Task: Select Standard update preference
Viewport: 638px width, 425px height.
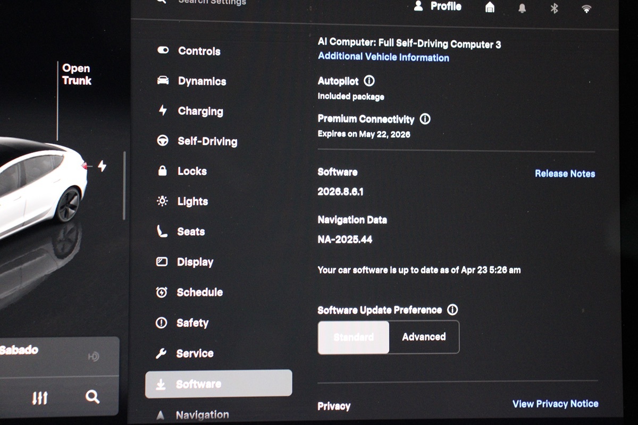Action: pyautogui.click(x=354, y=337)
